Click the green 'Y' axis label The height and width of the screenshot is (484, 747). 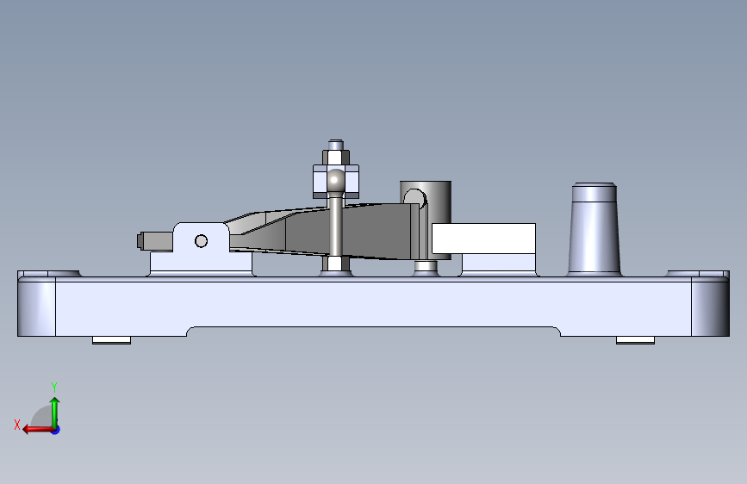54,387
